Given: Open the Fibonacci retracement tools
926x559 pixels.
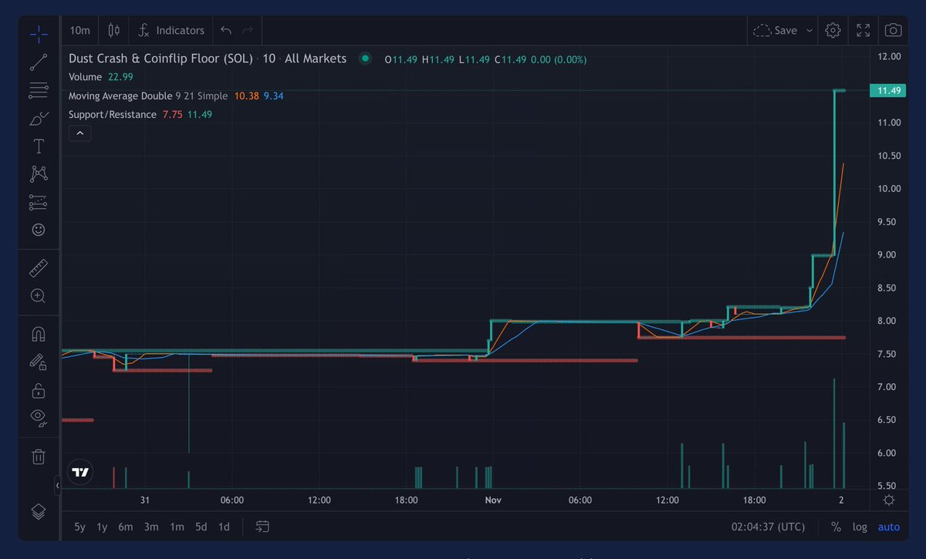Looking at the screenshot, I should pyautogui.click(x=39, y=91).
